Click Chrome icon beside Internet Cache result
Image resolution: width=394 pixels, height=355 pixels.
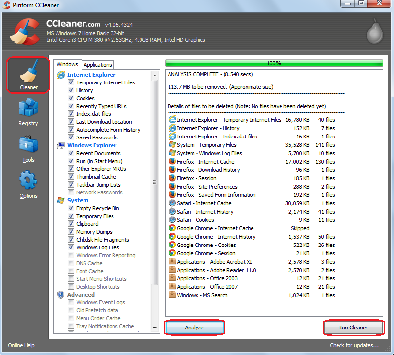pyautogui.click(x=172, y=228)
